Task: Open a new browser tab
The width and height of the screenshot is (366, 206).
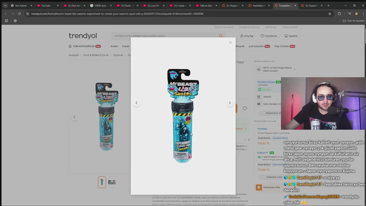Action: click(328, 6)
